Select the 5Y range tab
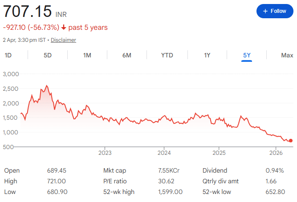The width and height of the screenshot is (297, 202). [x=247, y=55]
